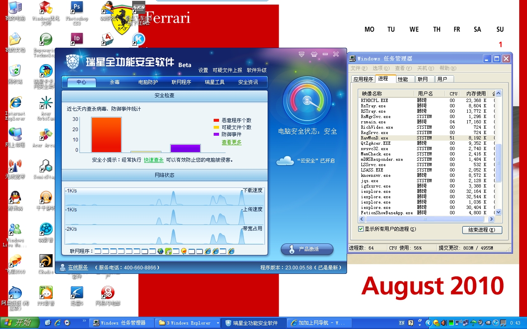Image resolution: width=527 pixels, height=329 pixels.
Task: Open Task Manager 帮助 menu
Action: [x=448, y=68]
